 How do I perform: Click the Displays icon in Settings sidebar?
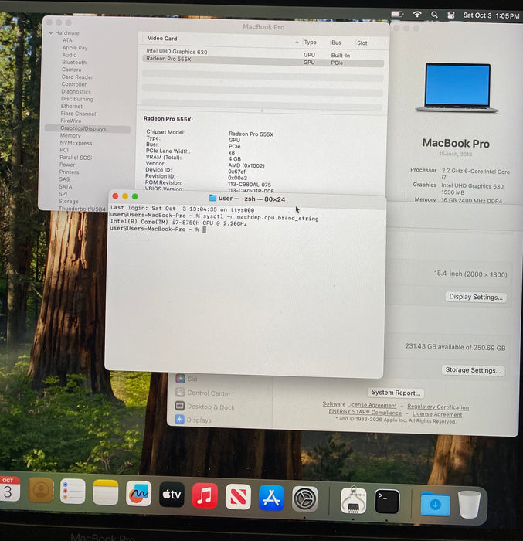pyautogui.click(x=179, y=420)
